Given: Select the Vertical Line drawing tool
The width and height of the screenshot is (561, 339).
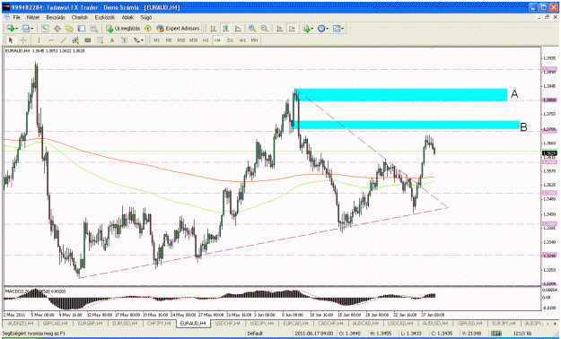Looking at the screenshot, I should pyautogui.click(x=39, y=40).
